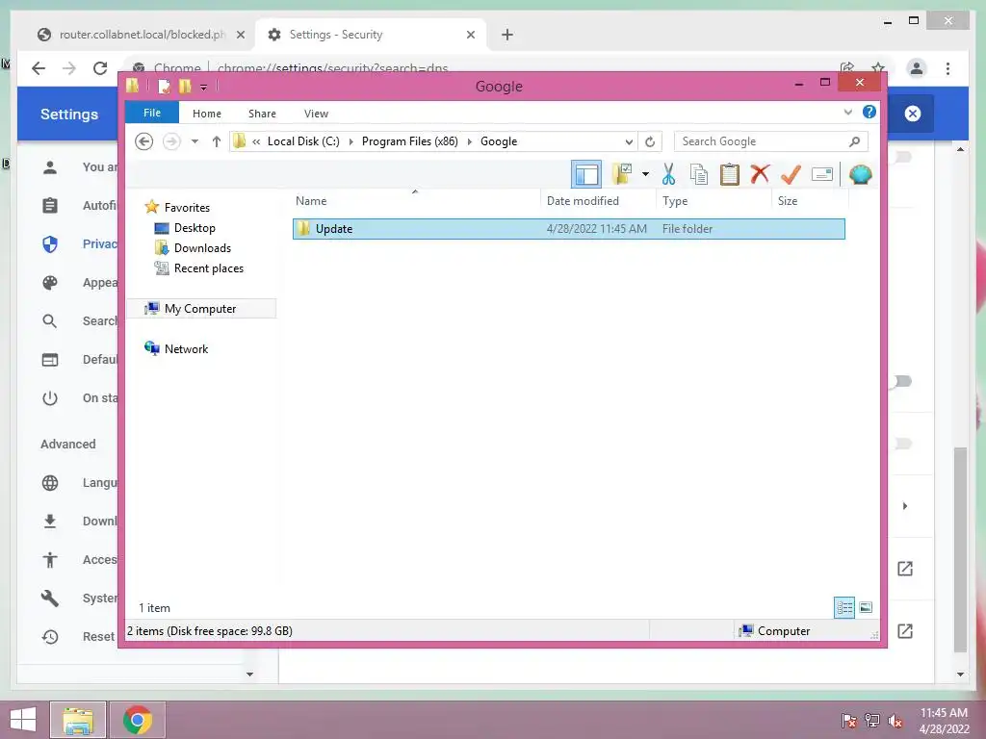
Task: Open recent locations dropdown arrow
Action: pyautogui.click(x=195, y=141)
